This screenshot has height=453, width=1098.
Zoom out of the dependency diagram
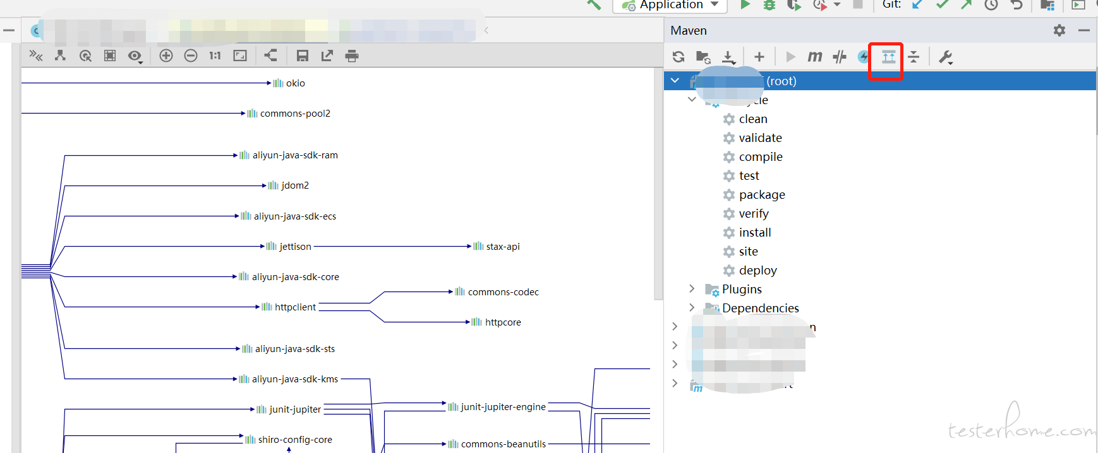(x=191, y=56)
